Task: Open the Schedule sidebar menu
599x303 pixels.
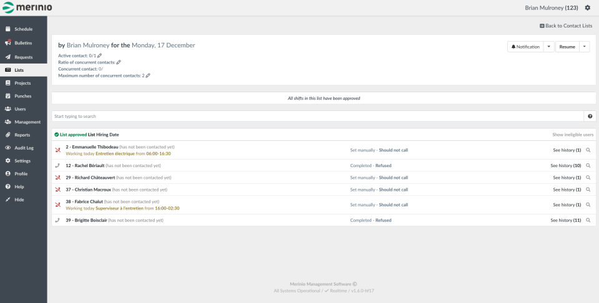Action: (x=23, y=29)
